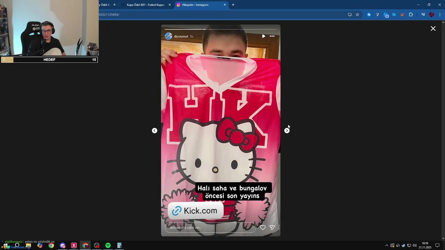Click the install app icon in address bar
Image resolution: width=445 pixels, height=250 pixels.
(x=350, y=15)
